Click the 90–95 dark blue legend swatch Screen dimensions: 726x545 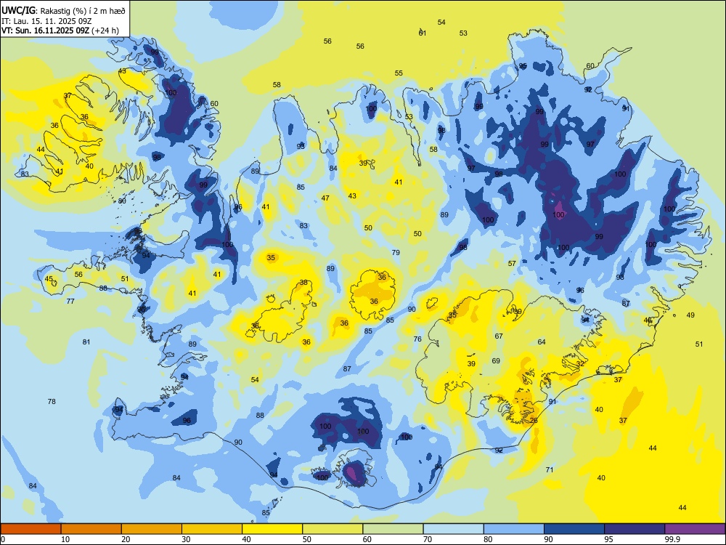[574, 529]
